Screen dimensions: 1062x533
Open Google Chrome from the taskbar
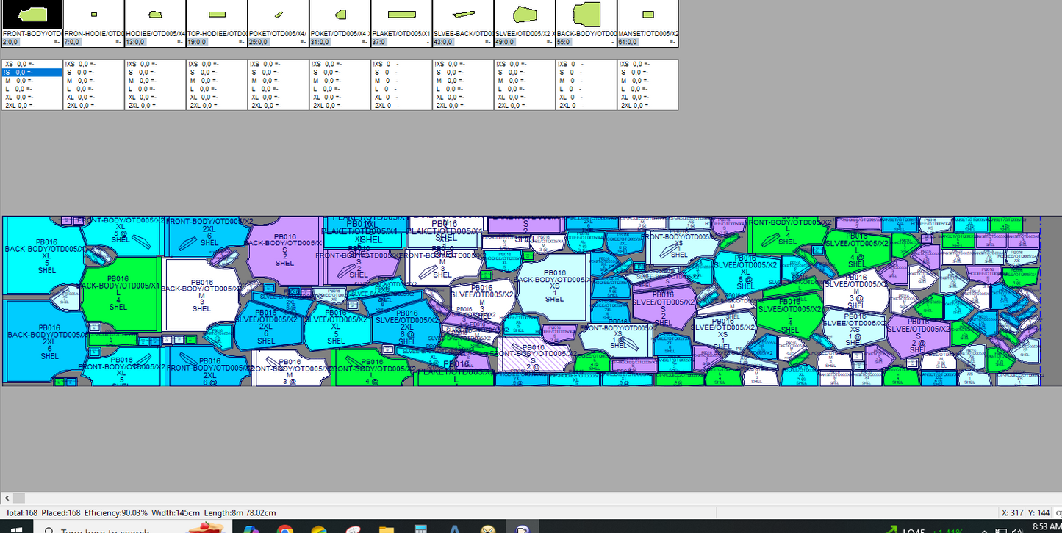tap(285, 527)
